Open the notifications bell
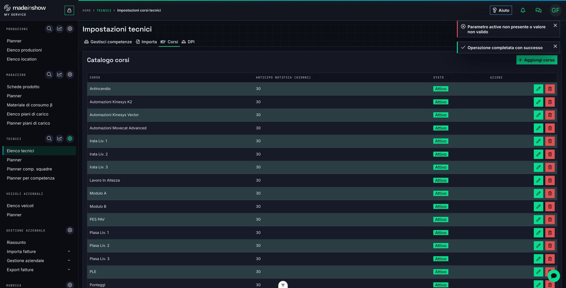Image resolution: width=566 pixels, height=288 pixels. coord(523,10)
